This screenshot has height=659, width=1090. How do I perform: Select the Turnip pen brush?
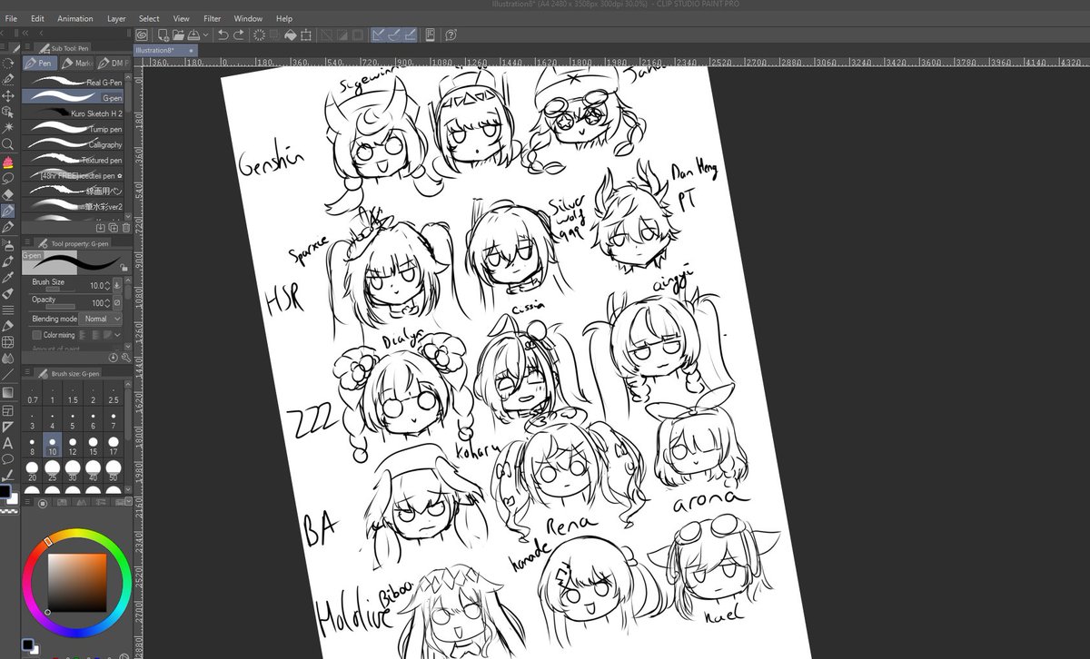coord(73,129)
